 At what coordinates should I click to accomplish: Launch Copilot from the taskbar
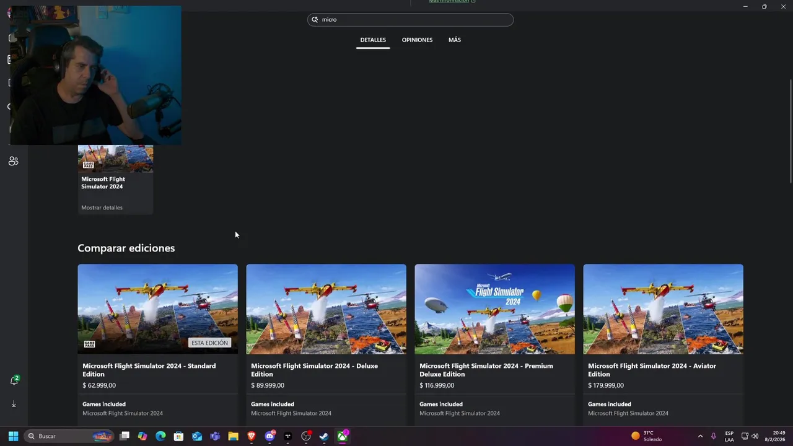[x=142, y=436]
